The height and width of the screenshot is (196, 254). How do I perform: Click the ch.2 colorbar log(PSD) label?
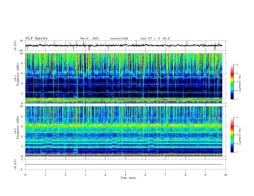(240, 136)
